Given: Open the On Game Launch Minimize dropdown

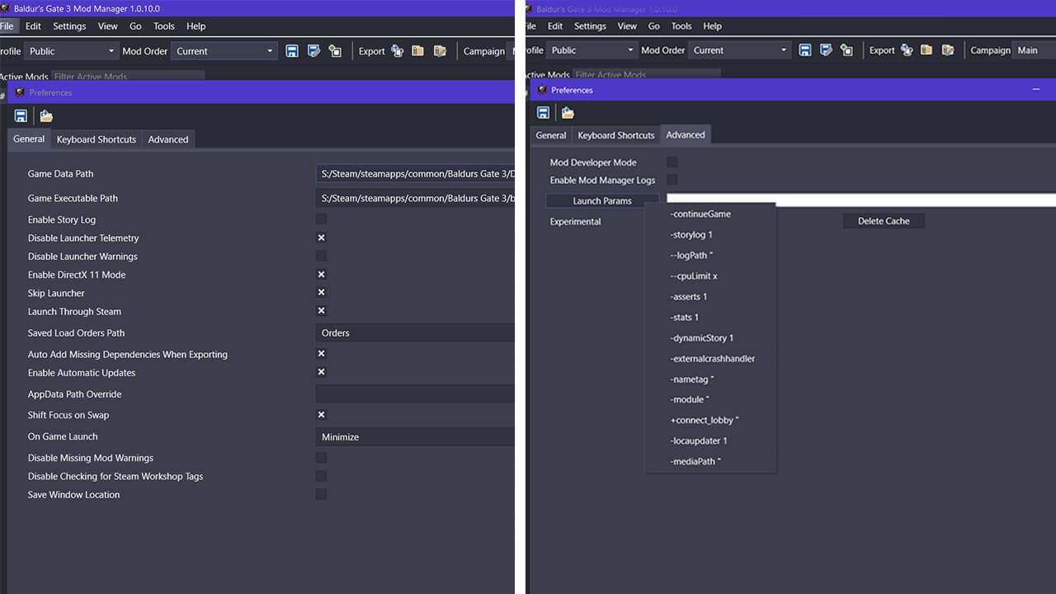Looking at the screenshot, I should point(414,437).
